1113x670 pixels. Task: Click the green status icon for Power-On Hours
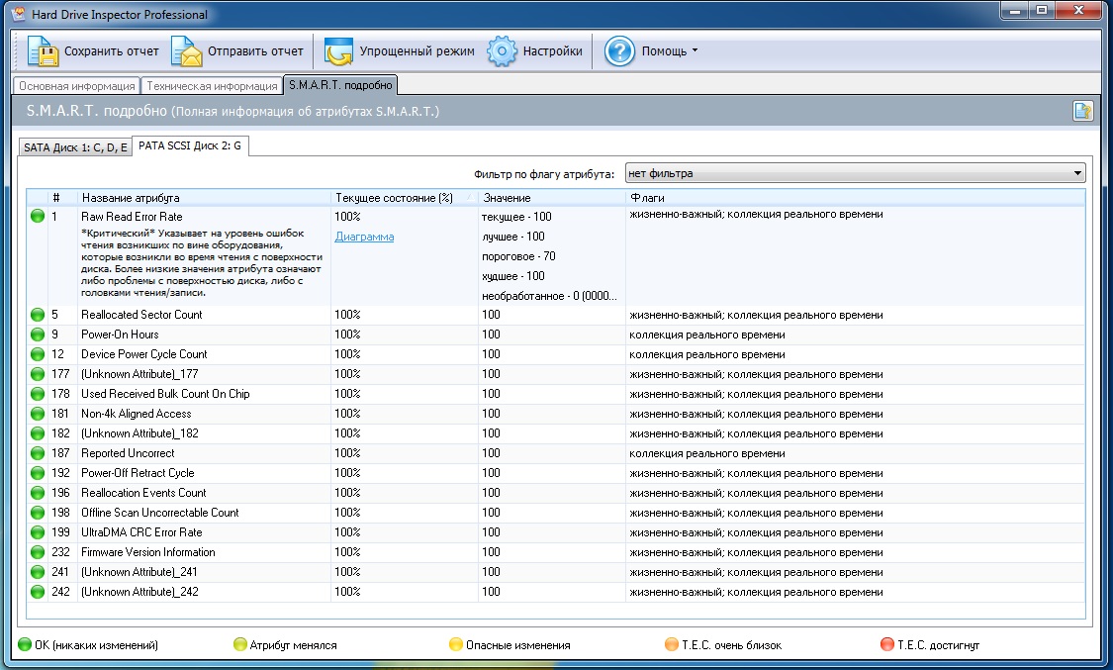[37, 335]
